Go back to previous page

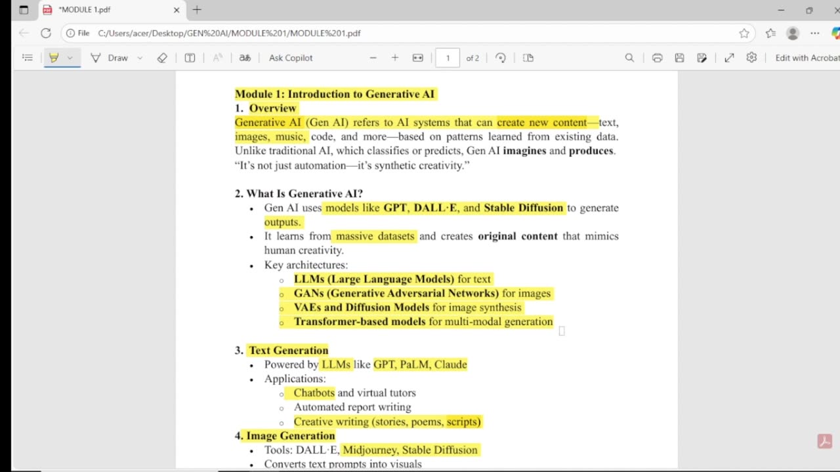(x=24, y=33)
